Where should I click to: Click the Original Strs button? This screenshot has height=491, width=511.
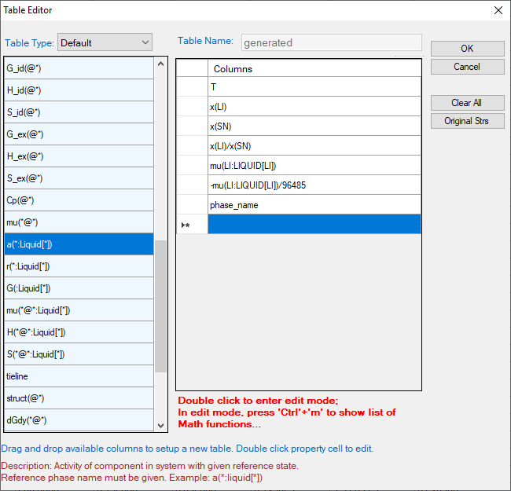[x=467, y=121]
